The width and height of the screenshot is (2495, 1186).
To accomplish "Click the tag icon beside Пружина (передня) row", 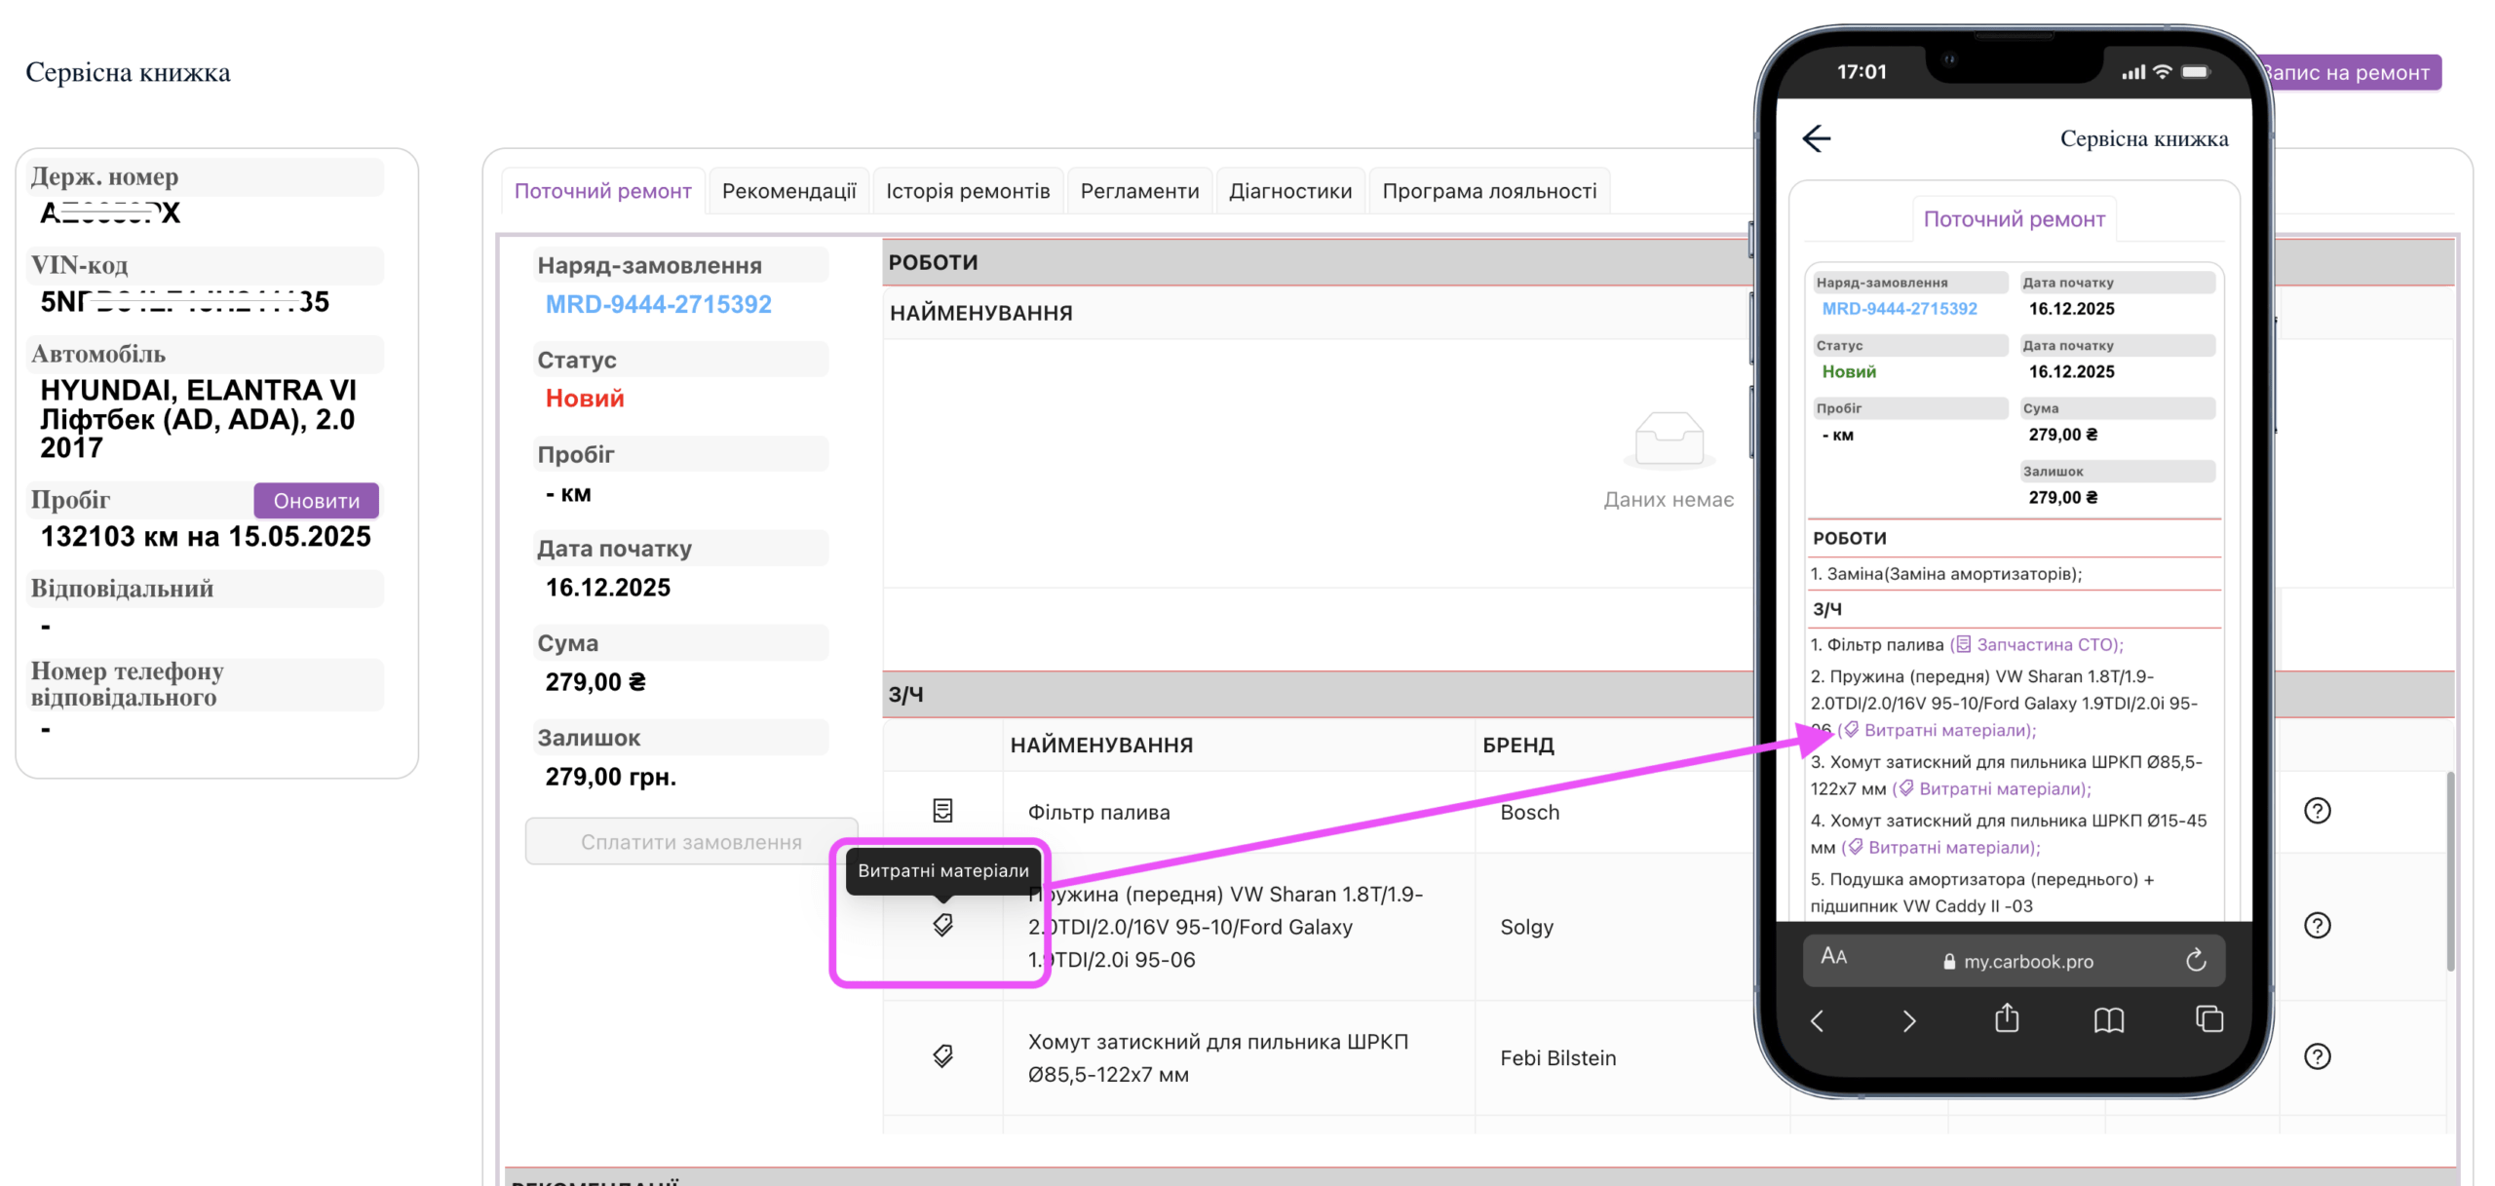I will coord(941,925).
